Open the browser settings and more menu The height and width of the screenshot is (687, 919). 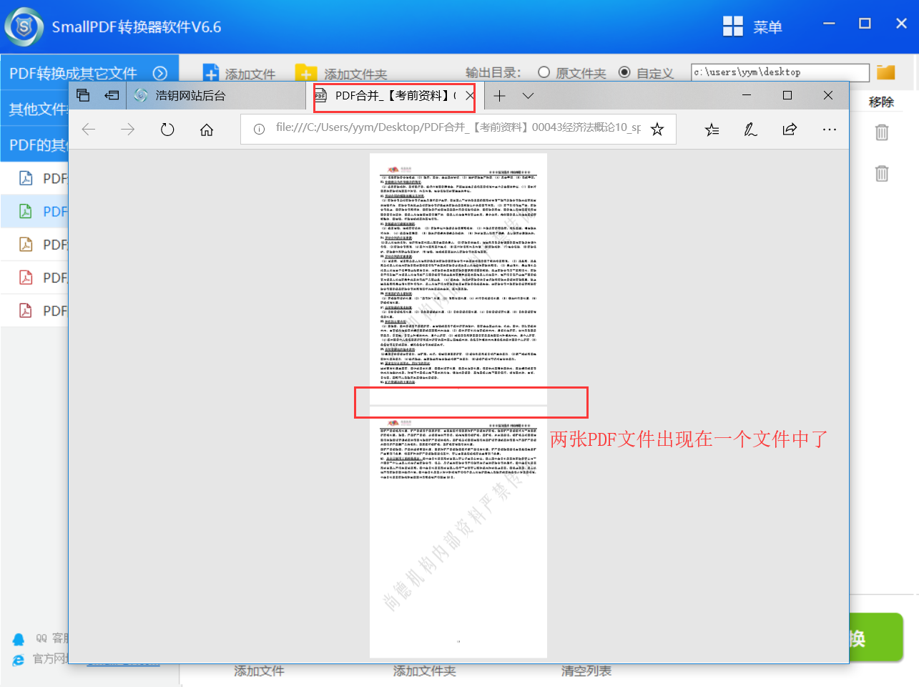tap(829, 130)
